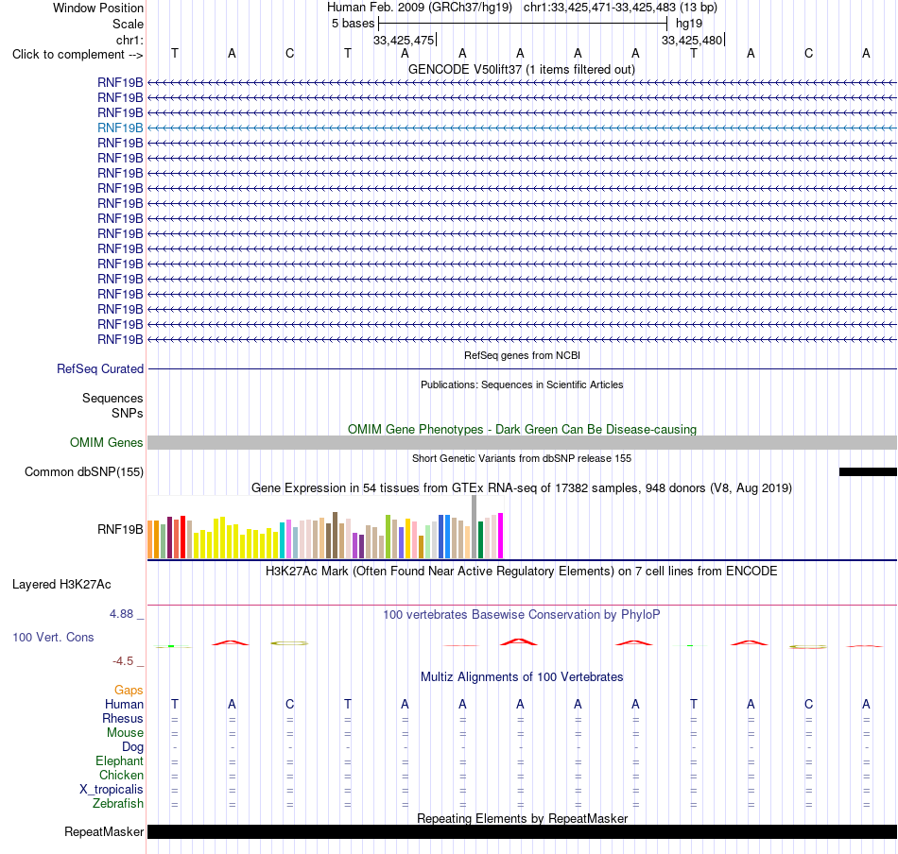Click the orange Gaps label
Image resolution: width=898 pixels, height=854 pixels.
pos(129,691)
